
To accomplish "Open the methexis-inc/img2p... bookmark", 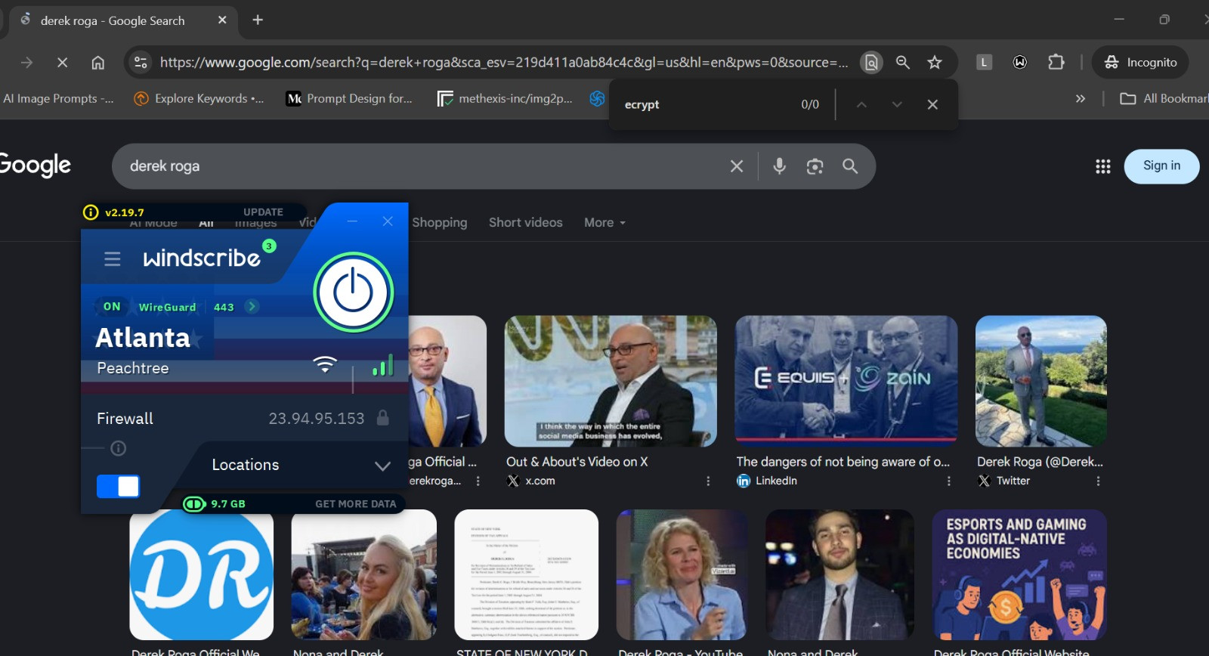I will 505,98.
